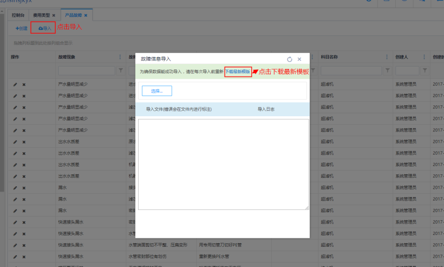Close the 故障信息导入 dialog

coord(299,59)
